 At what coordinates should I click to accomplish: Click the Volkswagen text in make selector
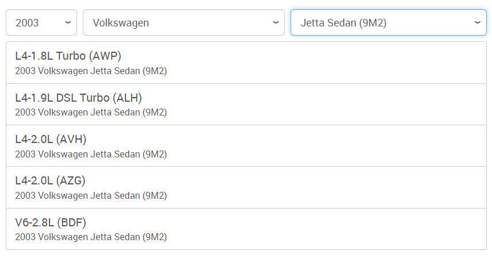(x=121, y=23)
